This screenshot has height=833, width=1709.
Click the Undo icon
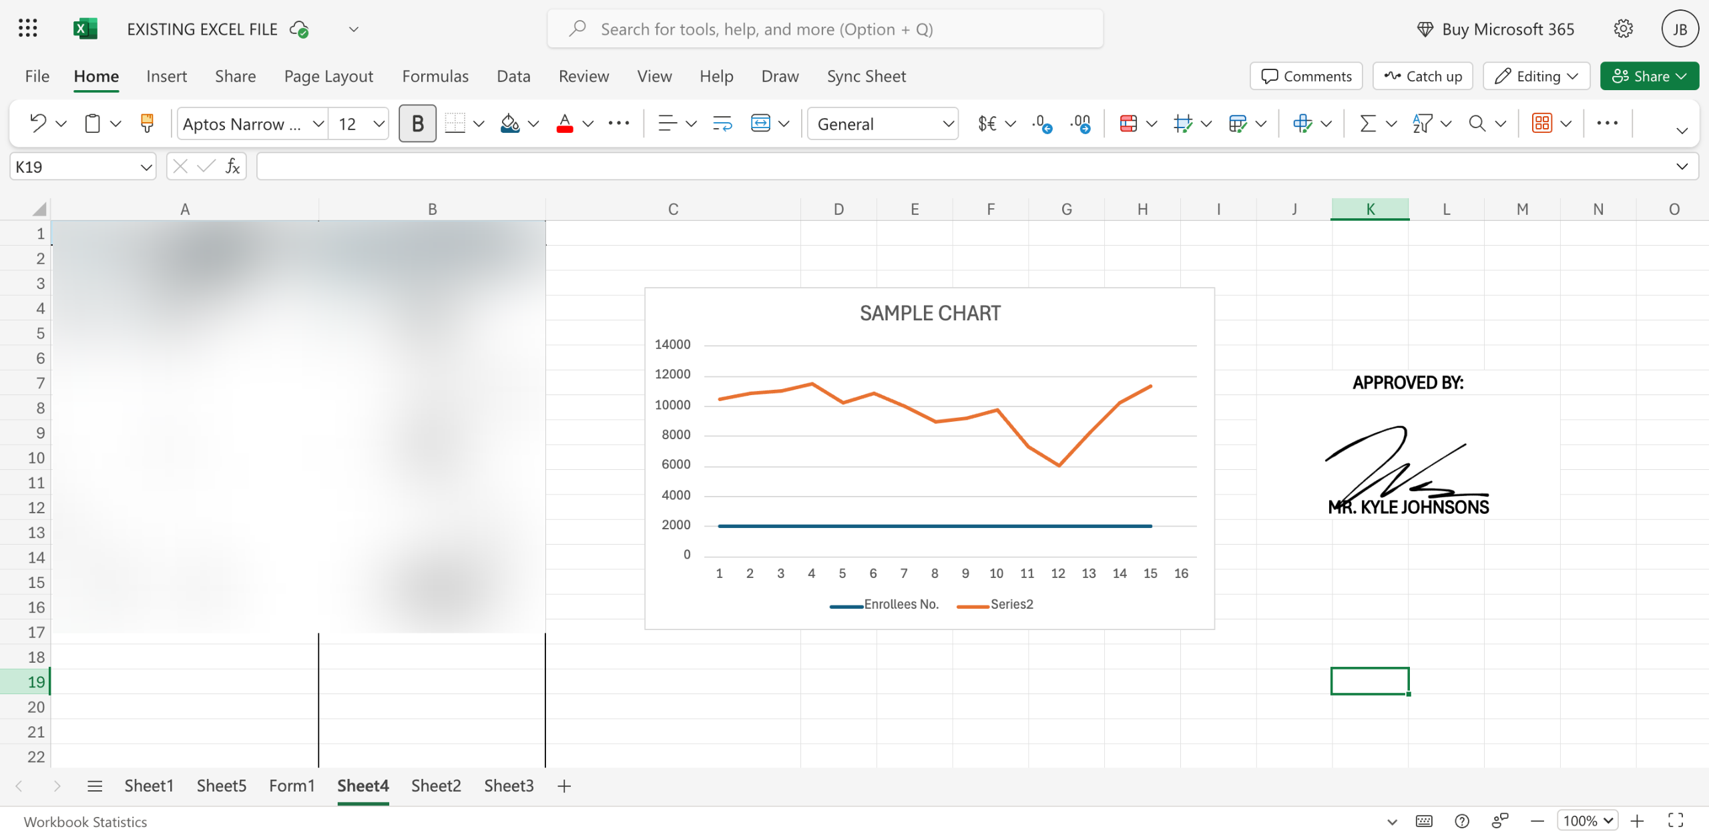click(38, 123)
